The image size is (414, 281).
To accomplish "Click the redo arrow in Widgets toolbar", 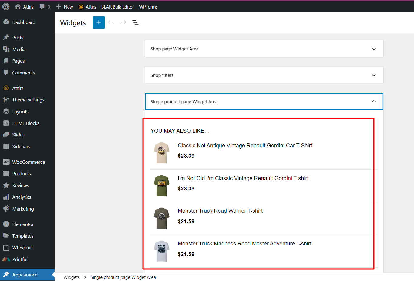I will (123, 22).
